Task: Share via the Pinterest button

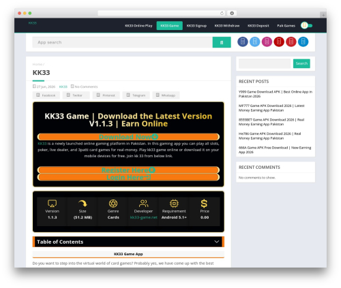Action: (x=106, y=95)
